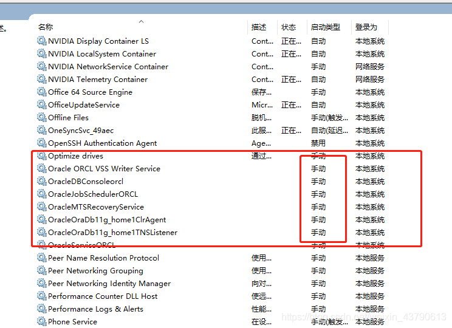Click the gear icon for Office 64 Source Engine

[42, 92]
